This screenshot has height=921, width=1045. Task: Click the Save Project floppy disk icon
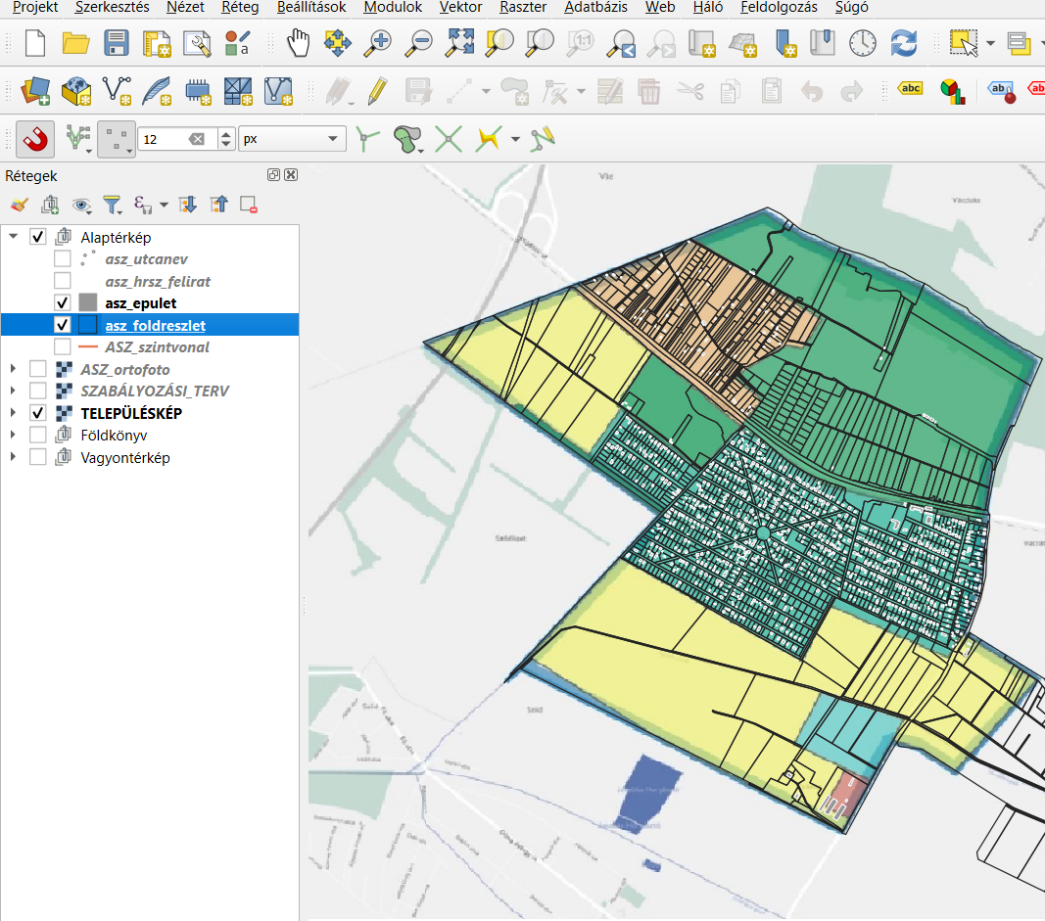[117, 42]
